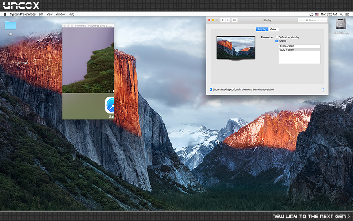Open the Edit menu

[41, 14]
